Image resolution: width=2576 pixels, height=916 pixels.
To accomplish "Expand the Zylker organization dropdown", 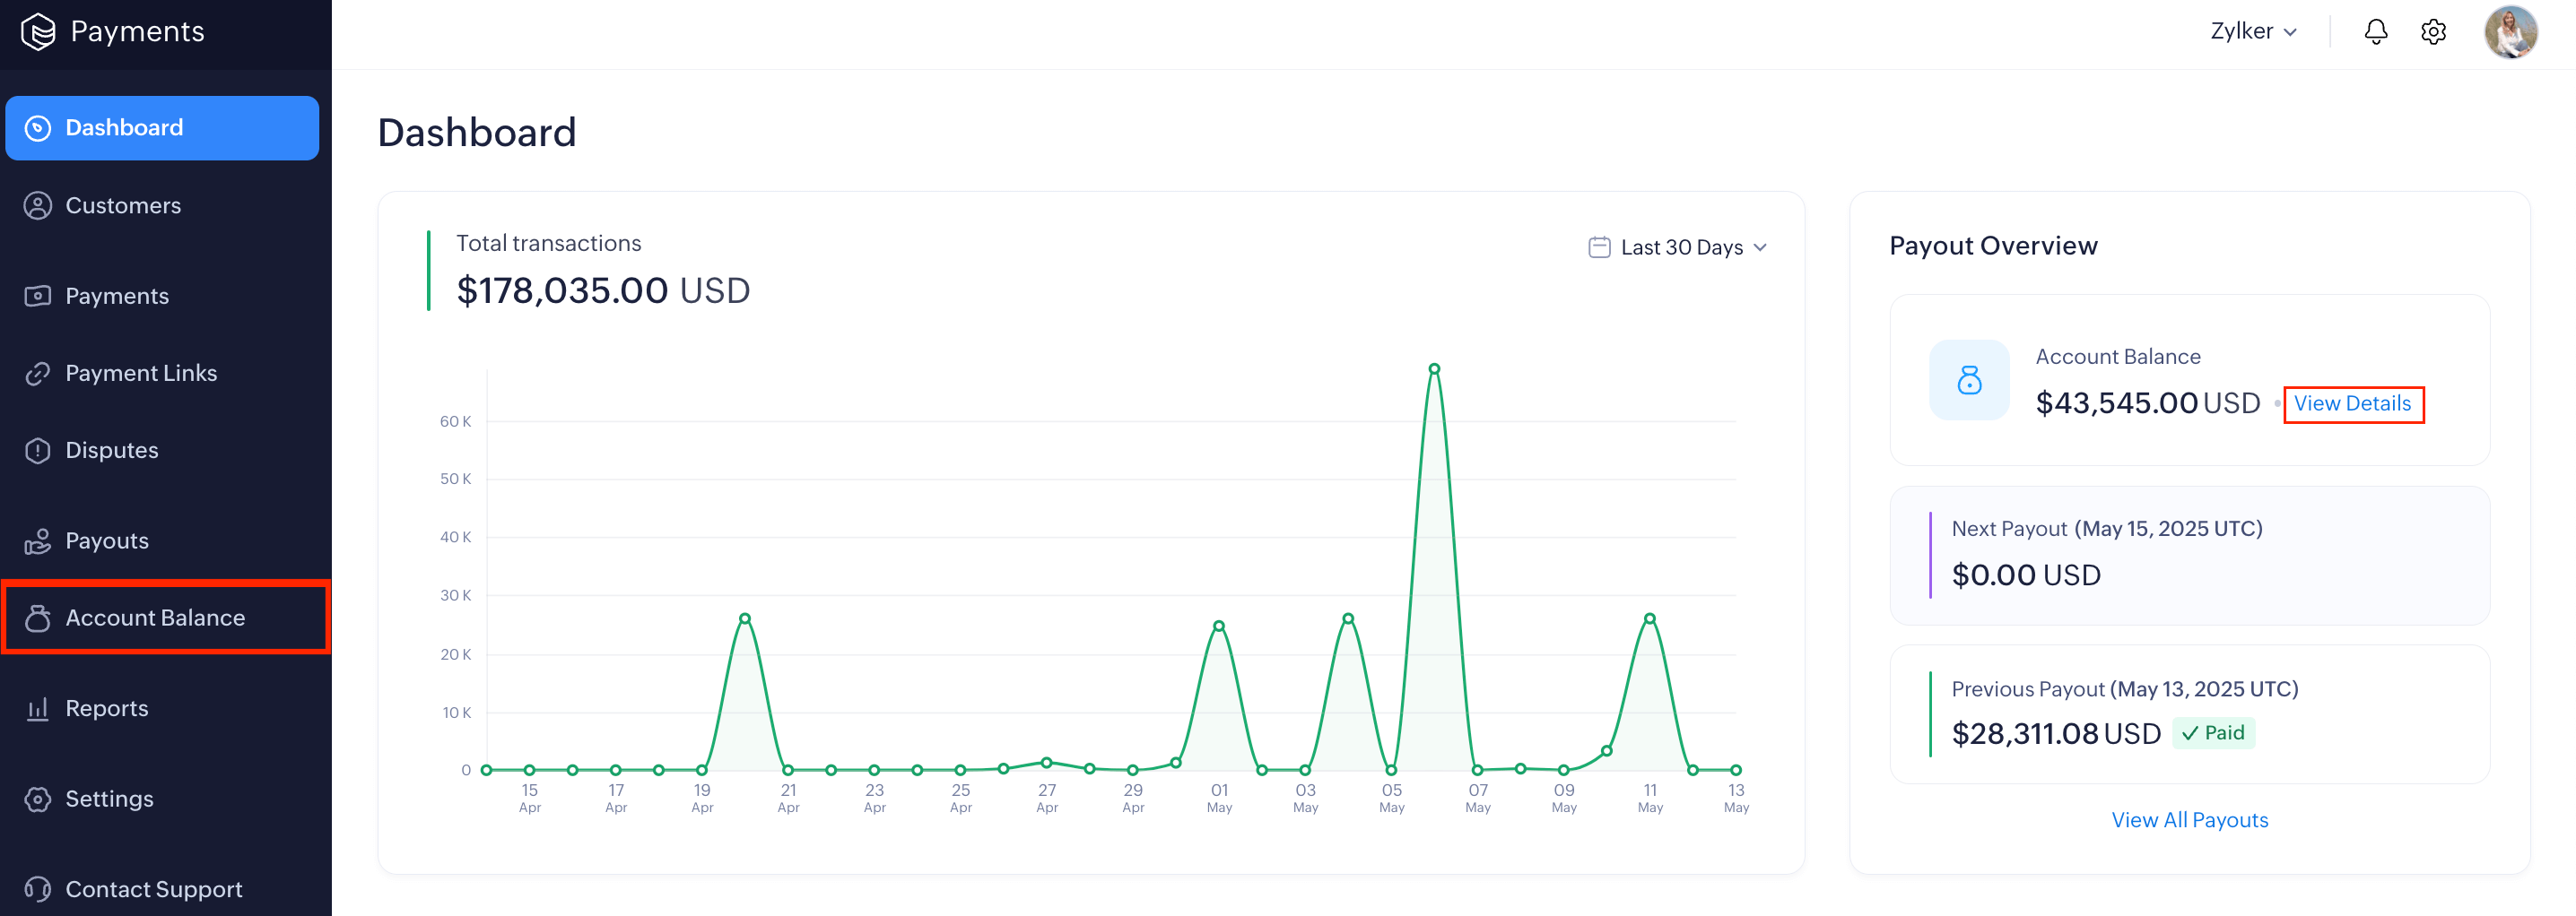I will tap(2253, 32).
